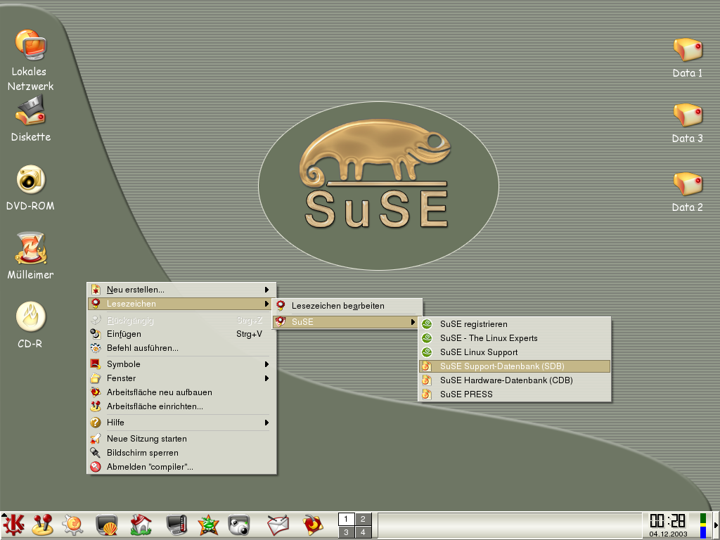Open the Mülleimer trash icon
This screenshot has height=540, width=720.
pyautogui.click(x=31, y=248)
